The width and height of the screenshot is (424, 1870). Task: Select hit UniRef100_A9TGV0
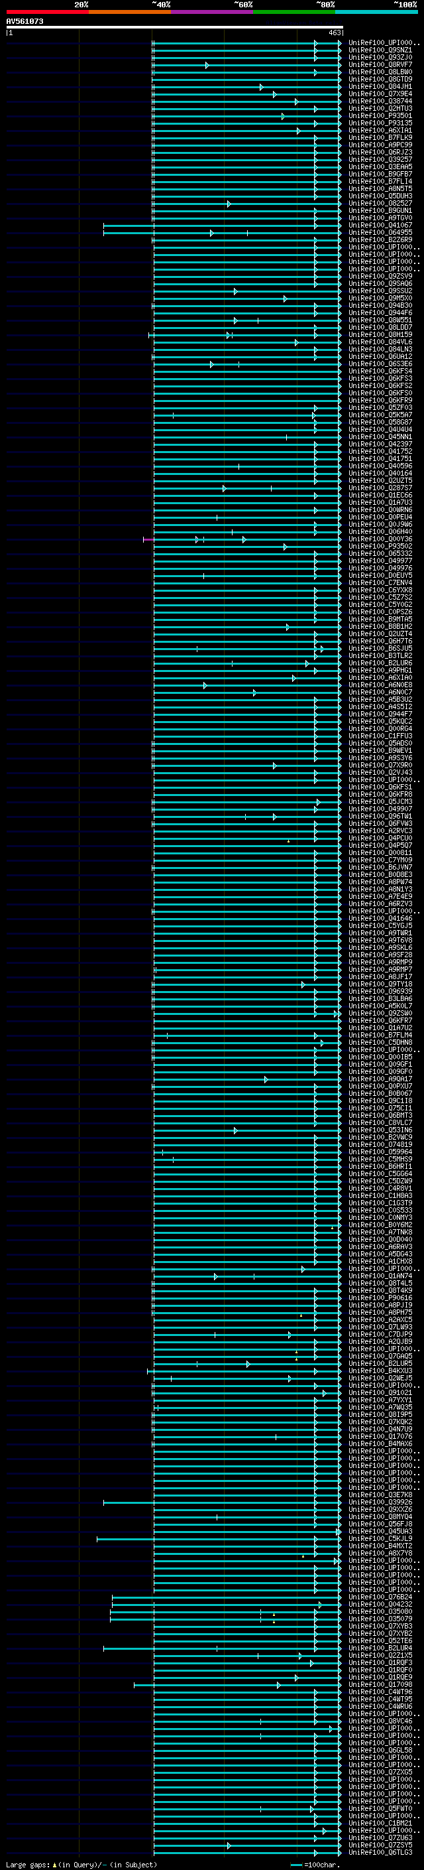(x=380, y=218)
